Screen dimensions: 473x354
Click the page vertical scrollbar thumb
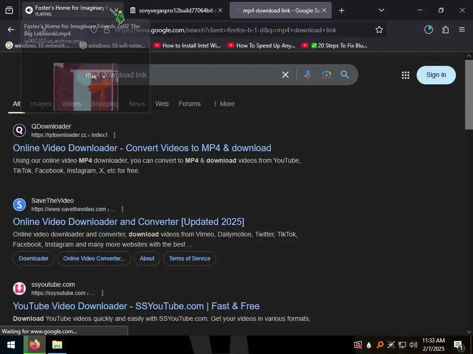468,95
